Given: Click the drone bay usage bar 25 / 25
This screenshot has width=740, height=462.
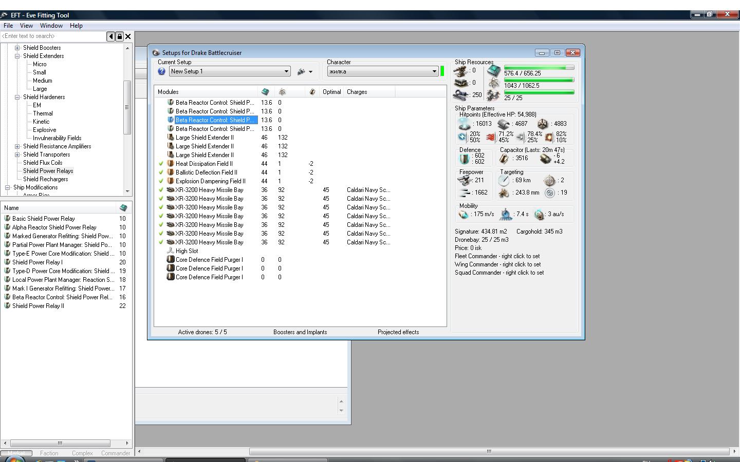Looking at the screenshot, I should tap(539, 92).
